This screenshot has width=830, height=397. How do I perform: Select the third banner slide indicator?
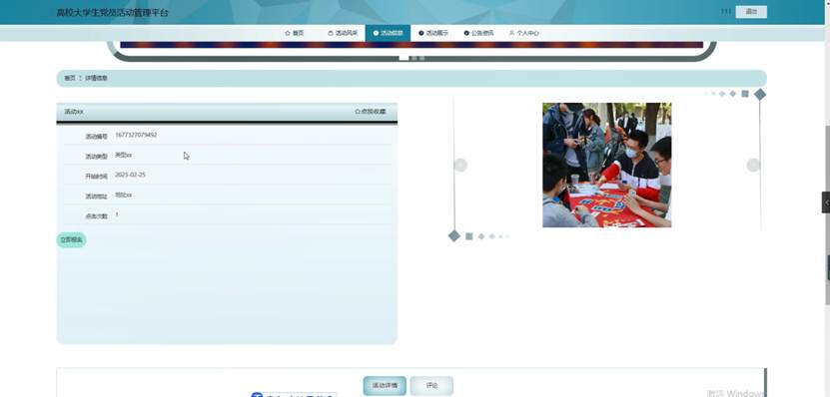click(x=421, y=58)
